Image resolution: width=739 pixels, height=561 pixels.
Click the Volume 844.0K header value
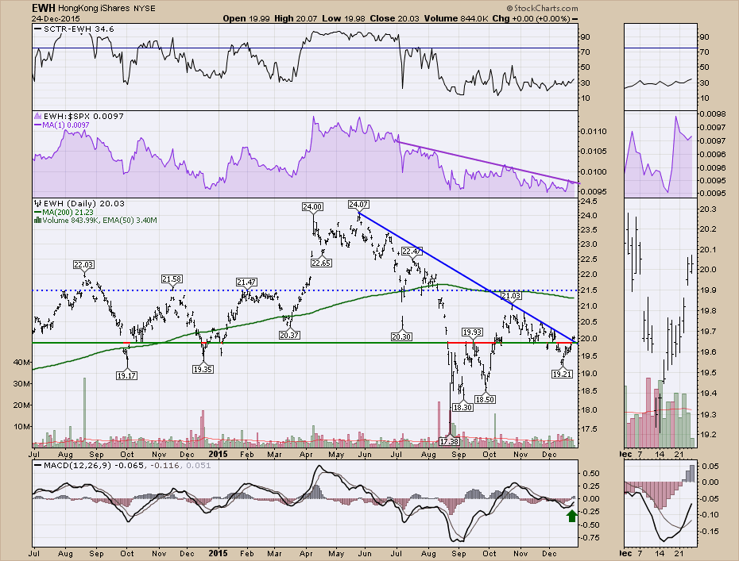pyautogui.click(x=456, y=18)
